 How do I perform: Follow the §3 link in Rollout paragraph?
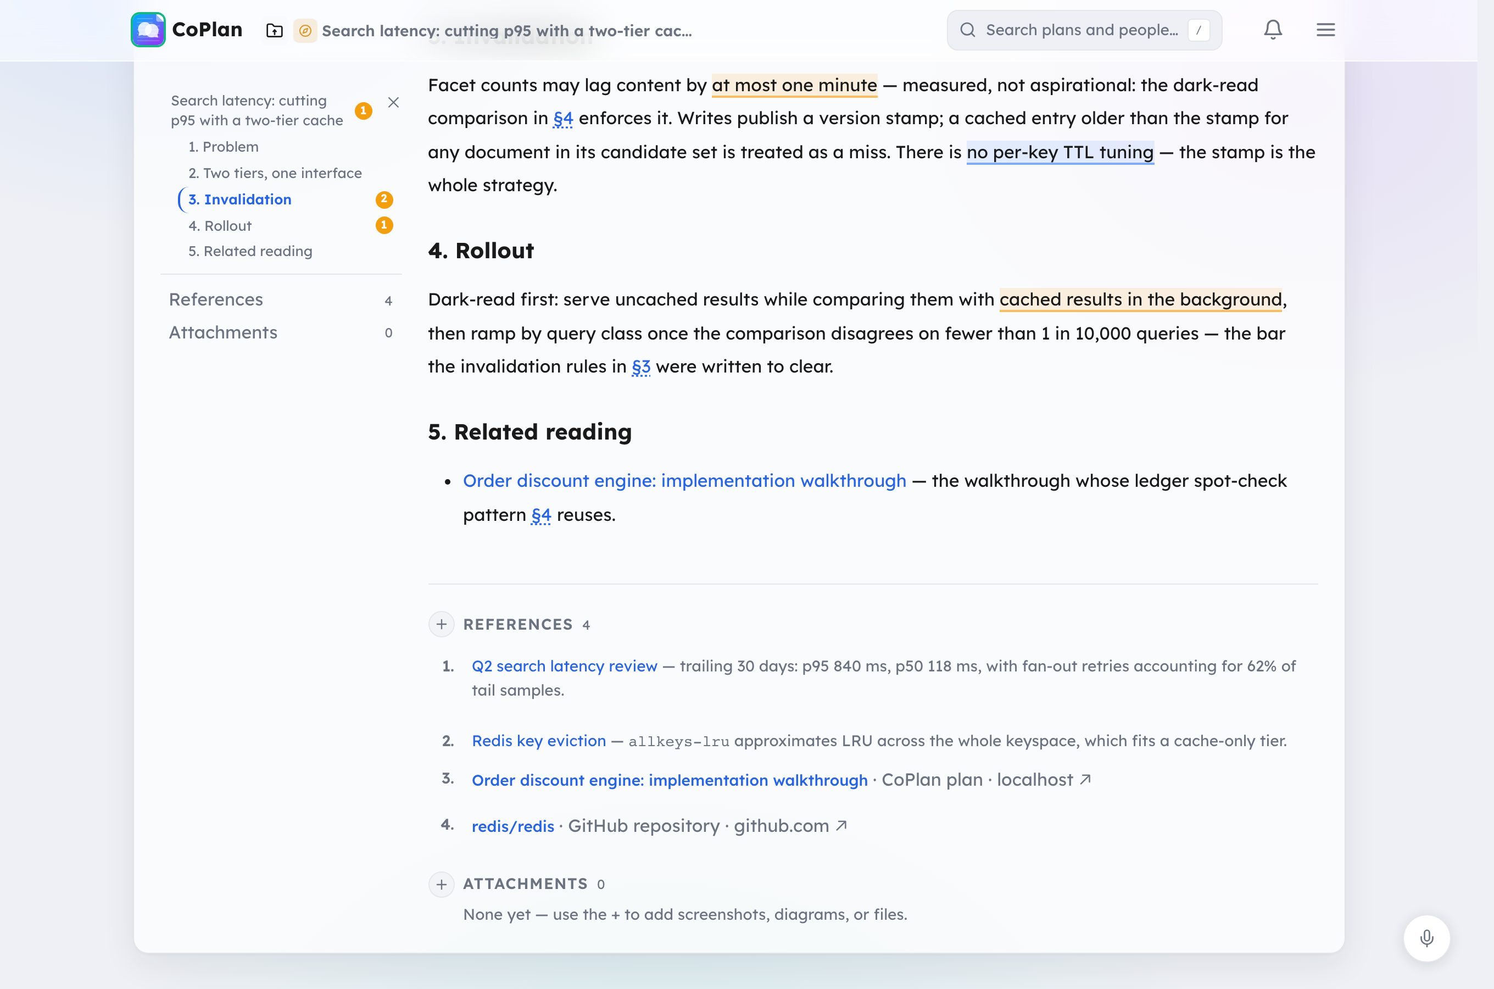click(x=641, y=366)
